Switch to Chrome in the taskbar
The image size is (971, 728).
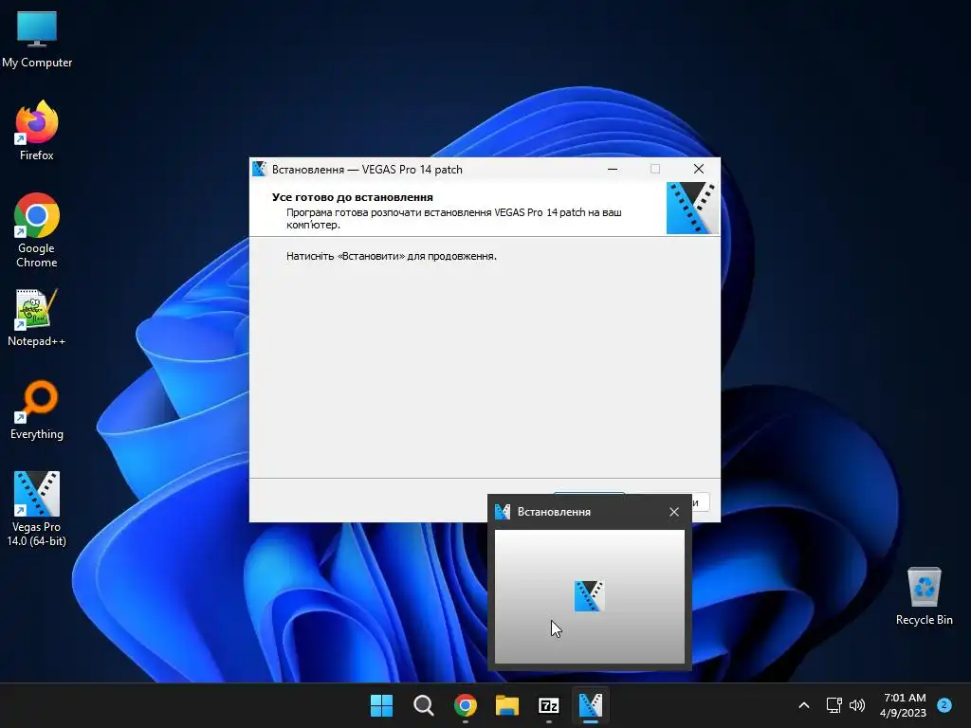[465, 705]
